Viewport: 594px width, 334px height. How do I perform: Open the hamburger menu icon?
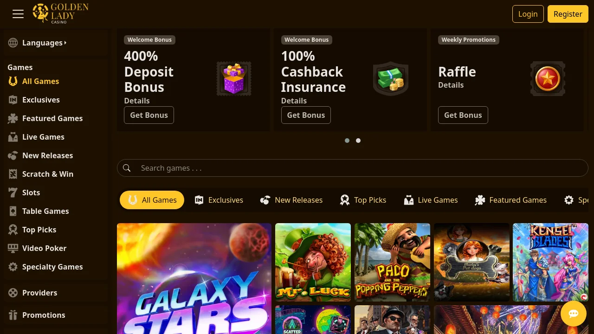(x=18, y=14)
